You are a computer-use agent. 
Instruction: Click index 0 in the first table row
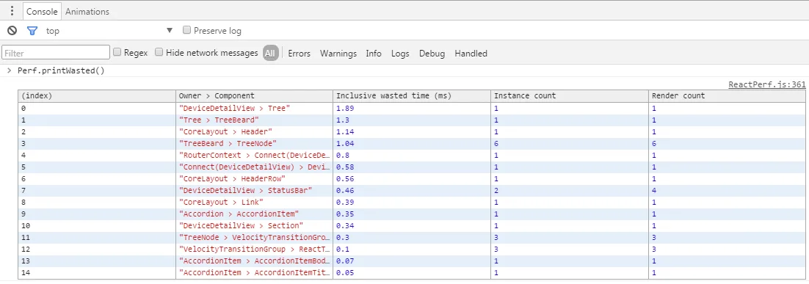coord(23,108)
